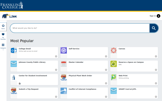Viewport: 162px width, 101px height.
Task: Click the magnifier search button
Action: [x=154, y=28]
